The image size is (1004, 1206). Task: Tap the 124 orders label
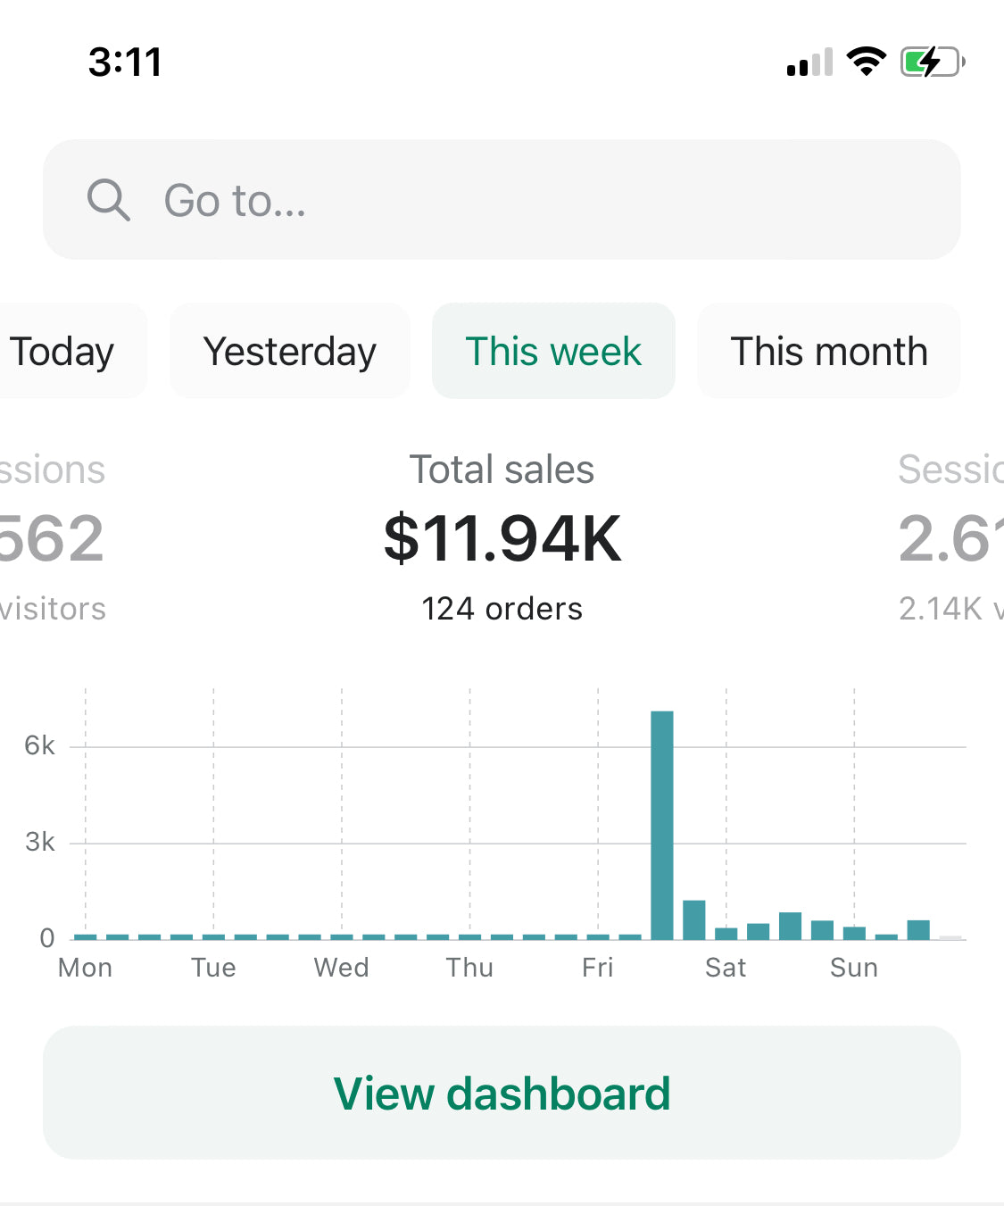[x=502, y=609]
